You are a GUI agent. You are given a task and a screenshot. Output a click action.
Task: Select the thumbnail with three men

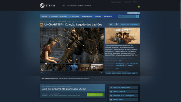(85, 67)
